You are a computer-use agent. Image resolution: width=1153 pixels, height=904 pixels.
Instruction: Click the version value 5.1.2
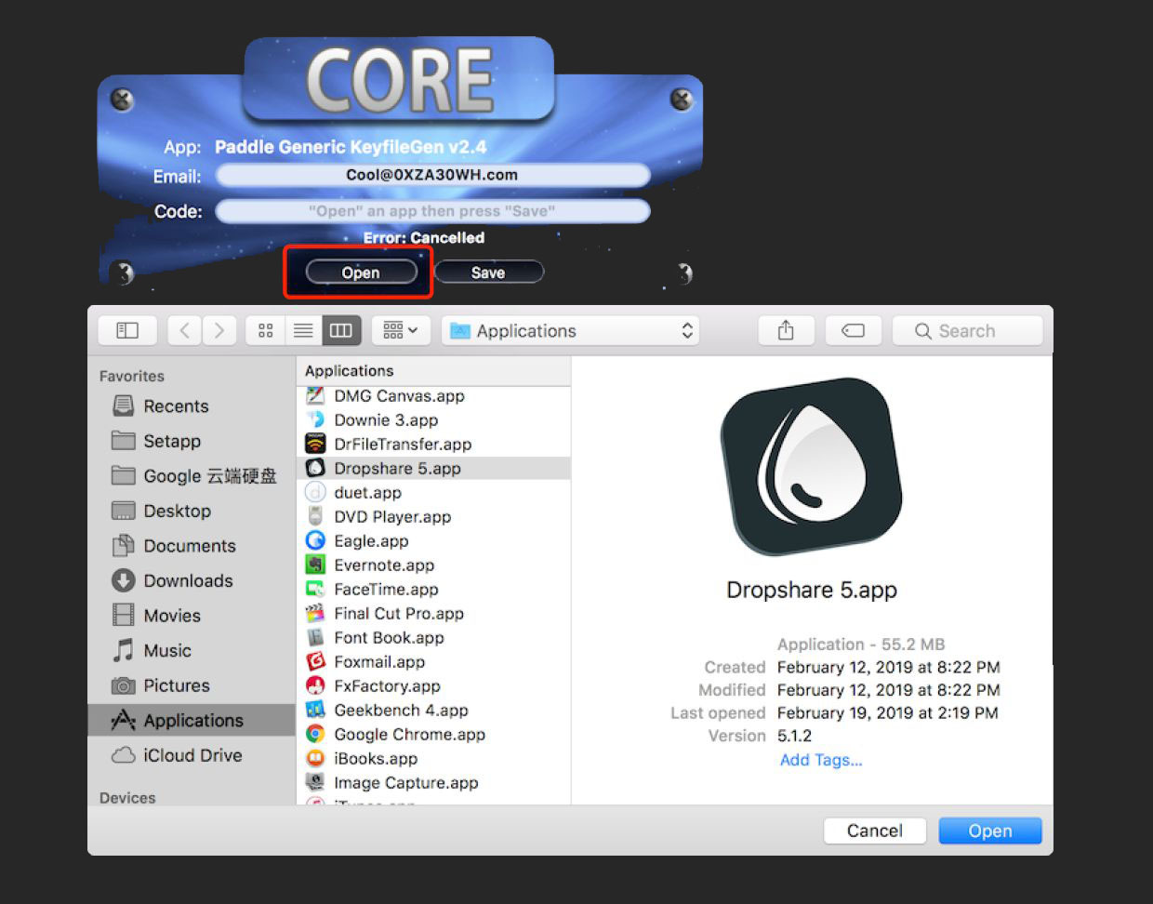click(x=795, y=736)
